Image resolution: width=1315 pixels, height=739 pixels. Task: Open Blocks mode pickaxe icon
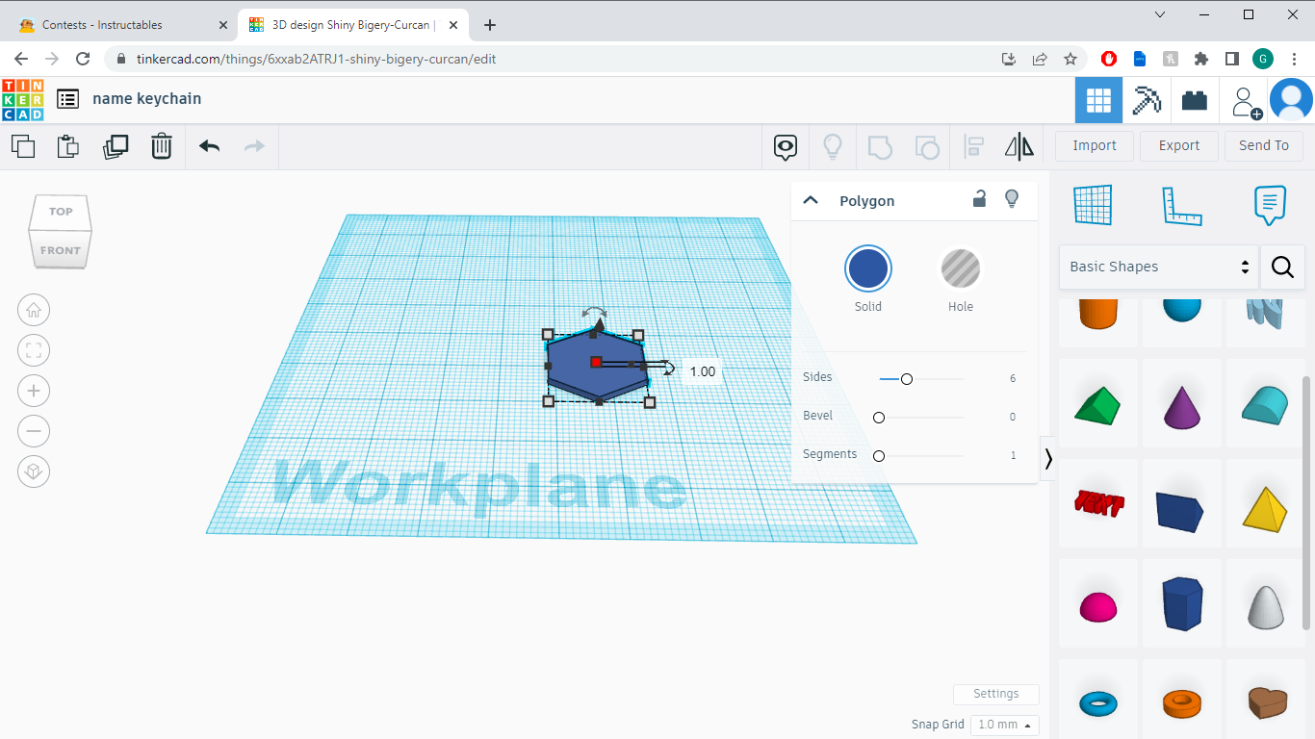[x=1147, y=100]
